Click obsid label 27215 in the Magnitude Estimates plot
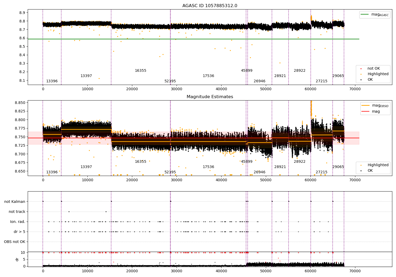The height and width of the screenshot is (277, 396). (x=322, y=172)
